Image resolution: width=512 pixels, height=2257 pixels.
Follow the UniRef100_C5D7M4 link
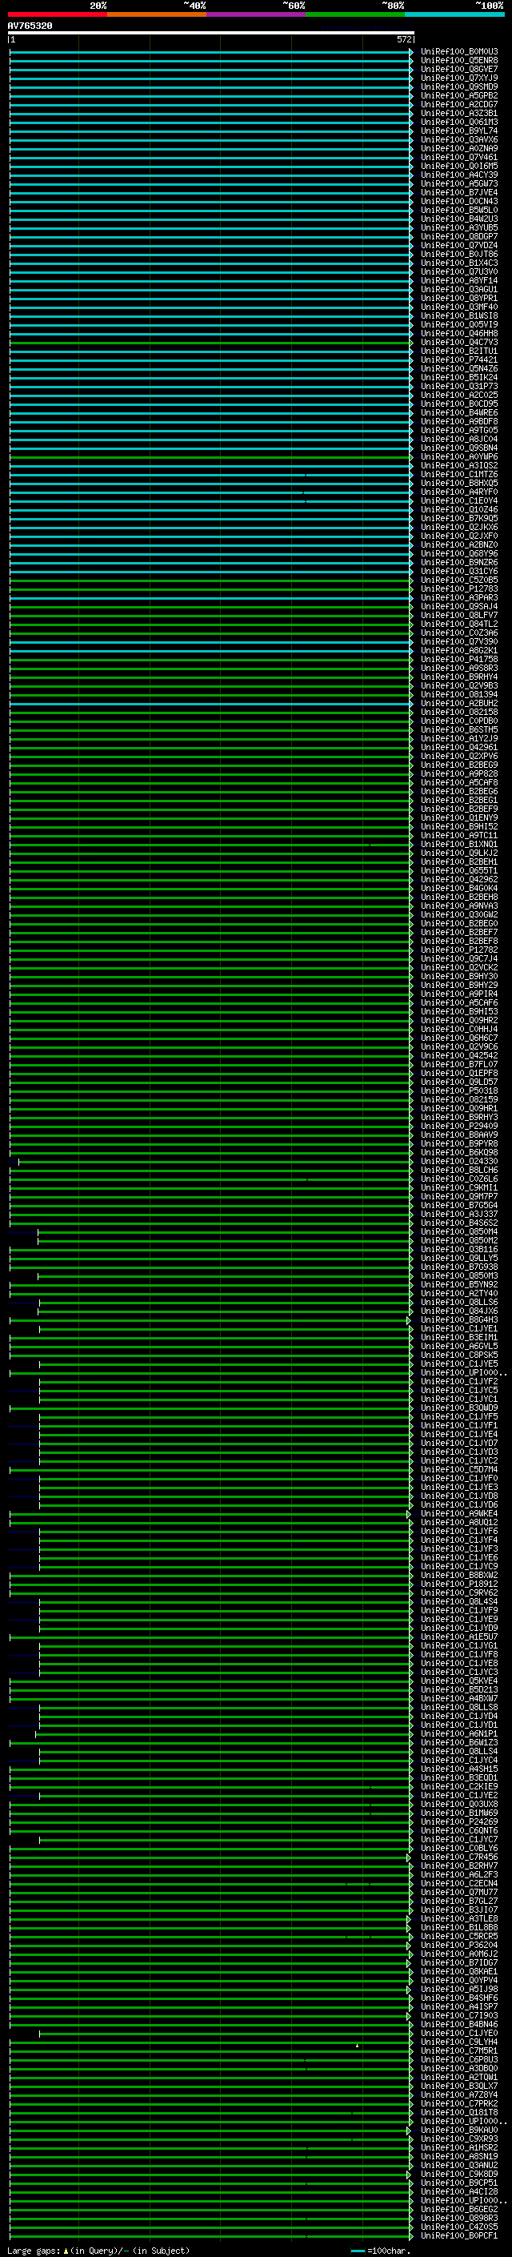coord(458,1469)
